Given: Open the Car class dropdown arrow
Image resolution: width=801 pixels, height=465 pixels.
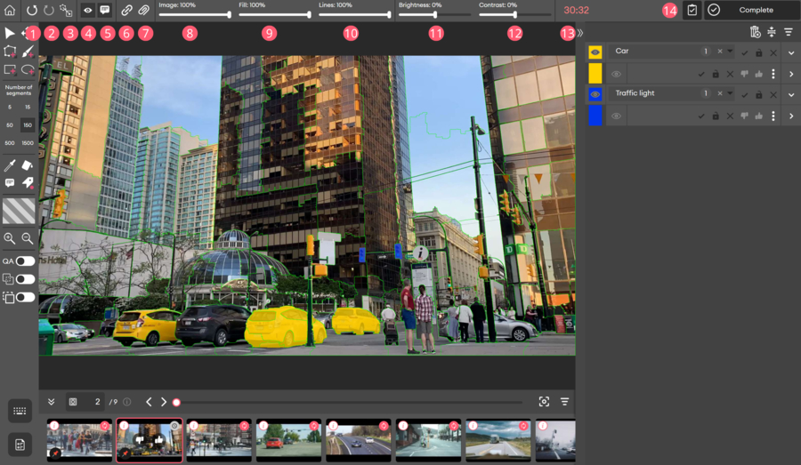Looking at the screenshot, I should point(730,51).
